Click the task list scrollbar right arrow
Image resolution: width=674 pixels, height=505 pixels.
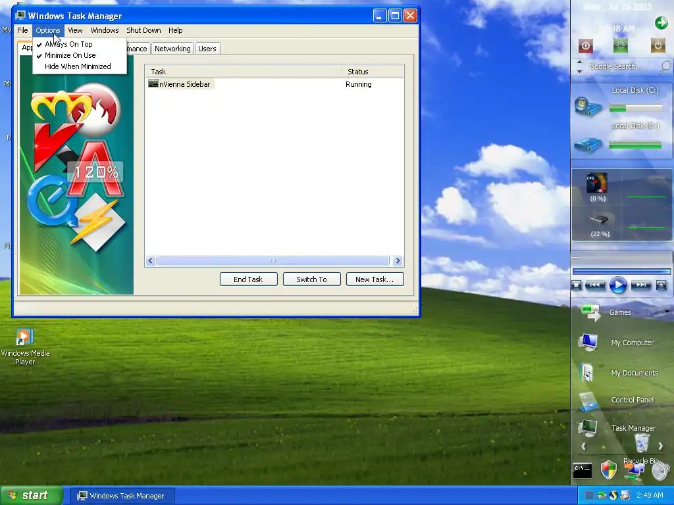click(x=398, y=260)
